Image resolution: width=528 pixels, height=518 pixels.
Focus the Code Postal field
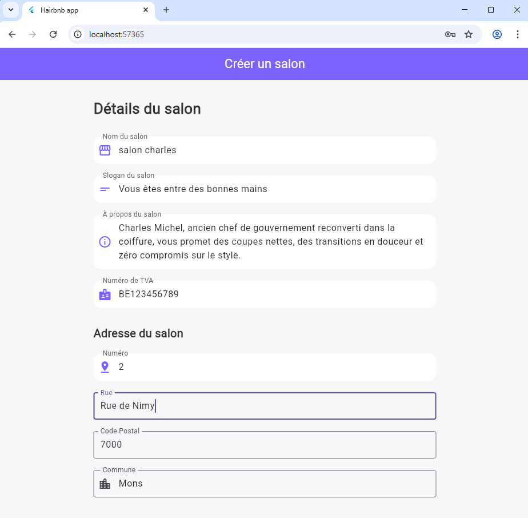pos(265,445)
